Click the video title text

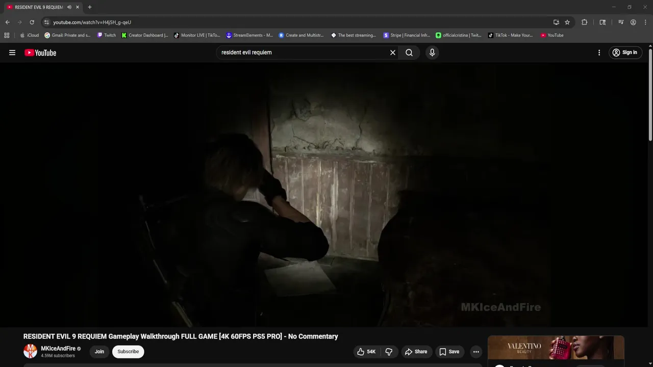tap(181, 336)
